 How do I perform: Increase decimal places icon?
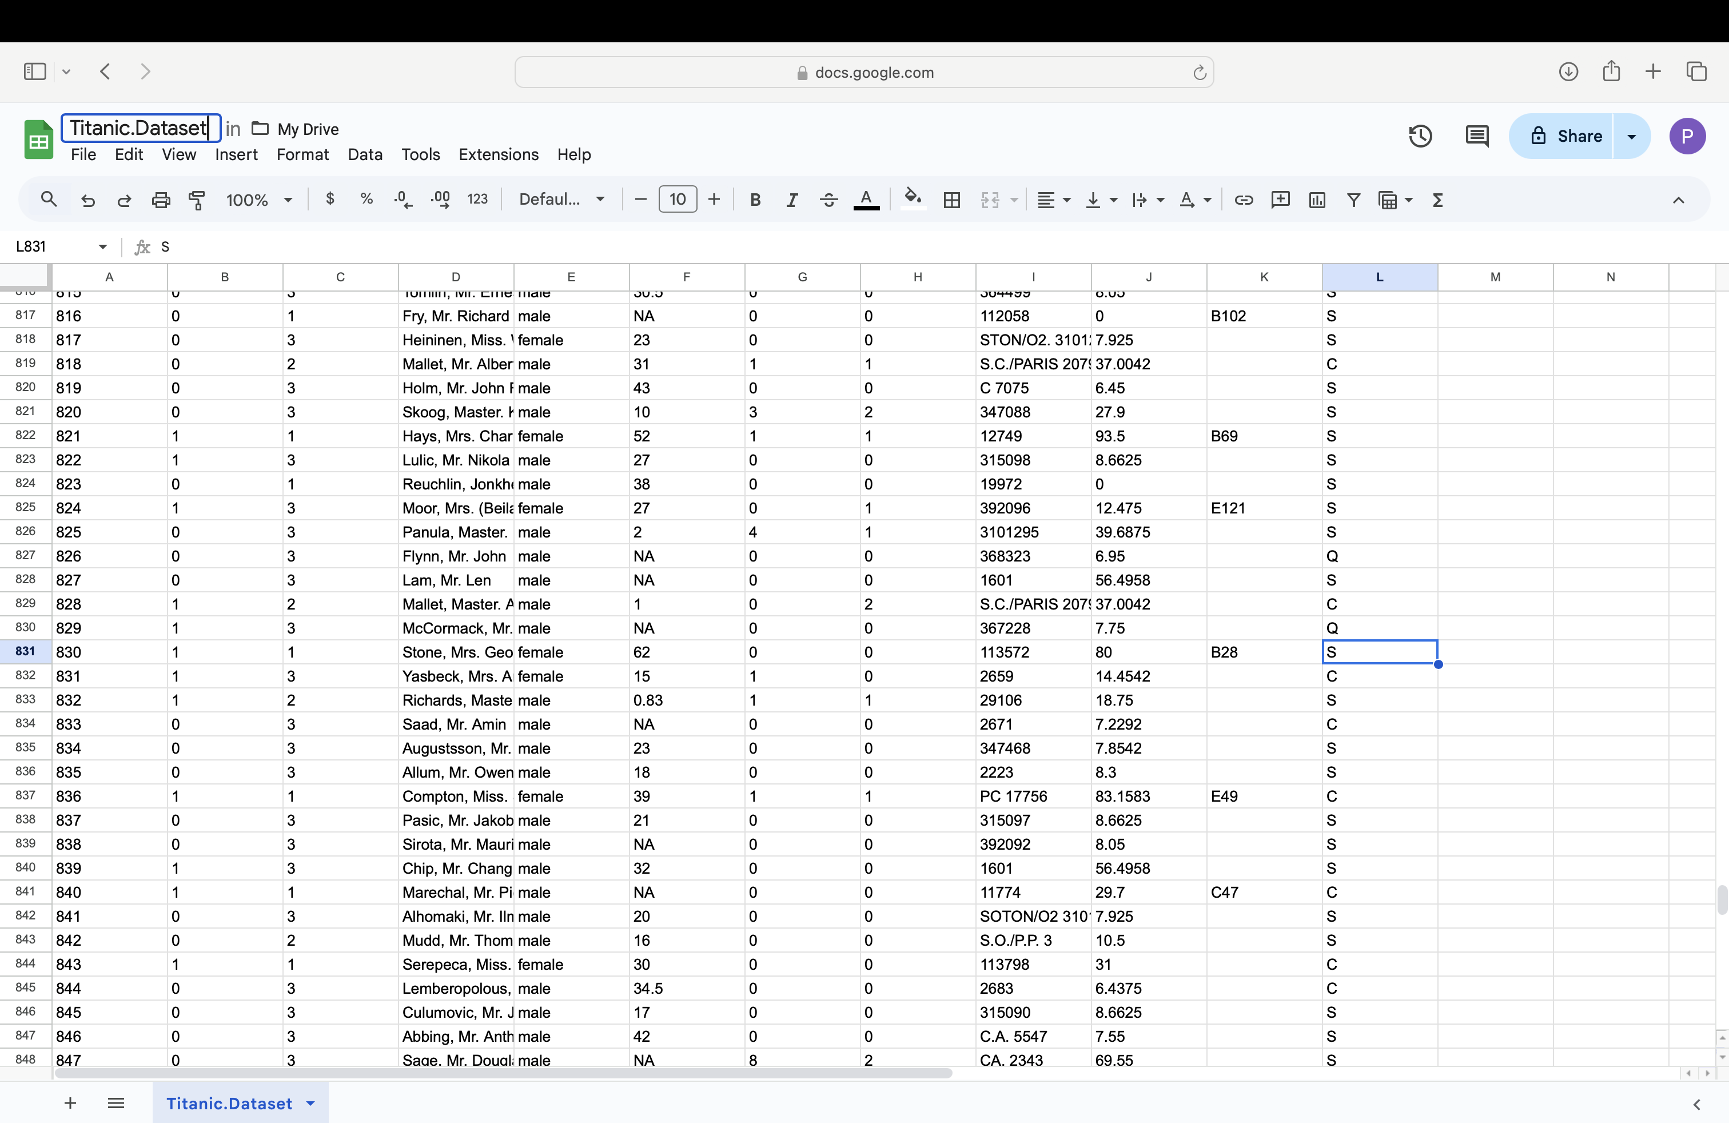pos(440,200)
